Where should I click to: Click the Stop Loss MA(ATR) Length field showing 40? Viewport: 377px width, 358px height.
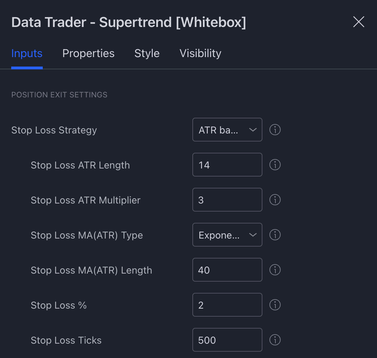(227, 270)
